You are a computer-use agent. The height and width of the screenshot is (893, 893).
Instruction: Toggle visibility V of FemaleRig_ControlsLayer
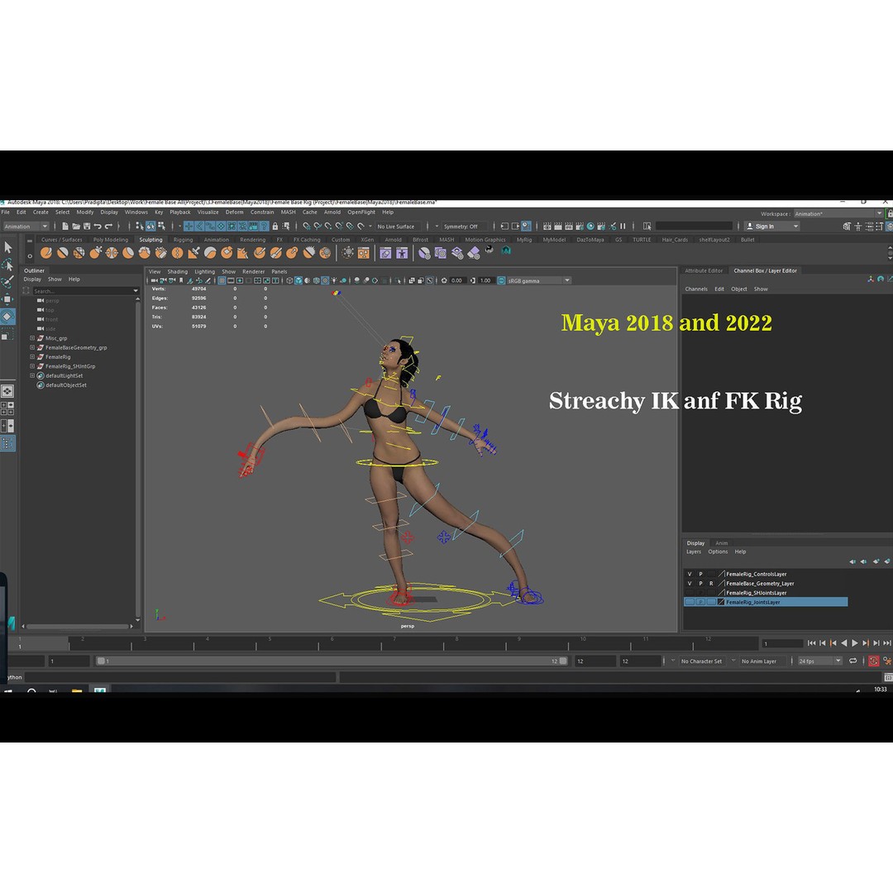tap(690, 574)
